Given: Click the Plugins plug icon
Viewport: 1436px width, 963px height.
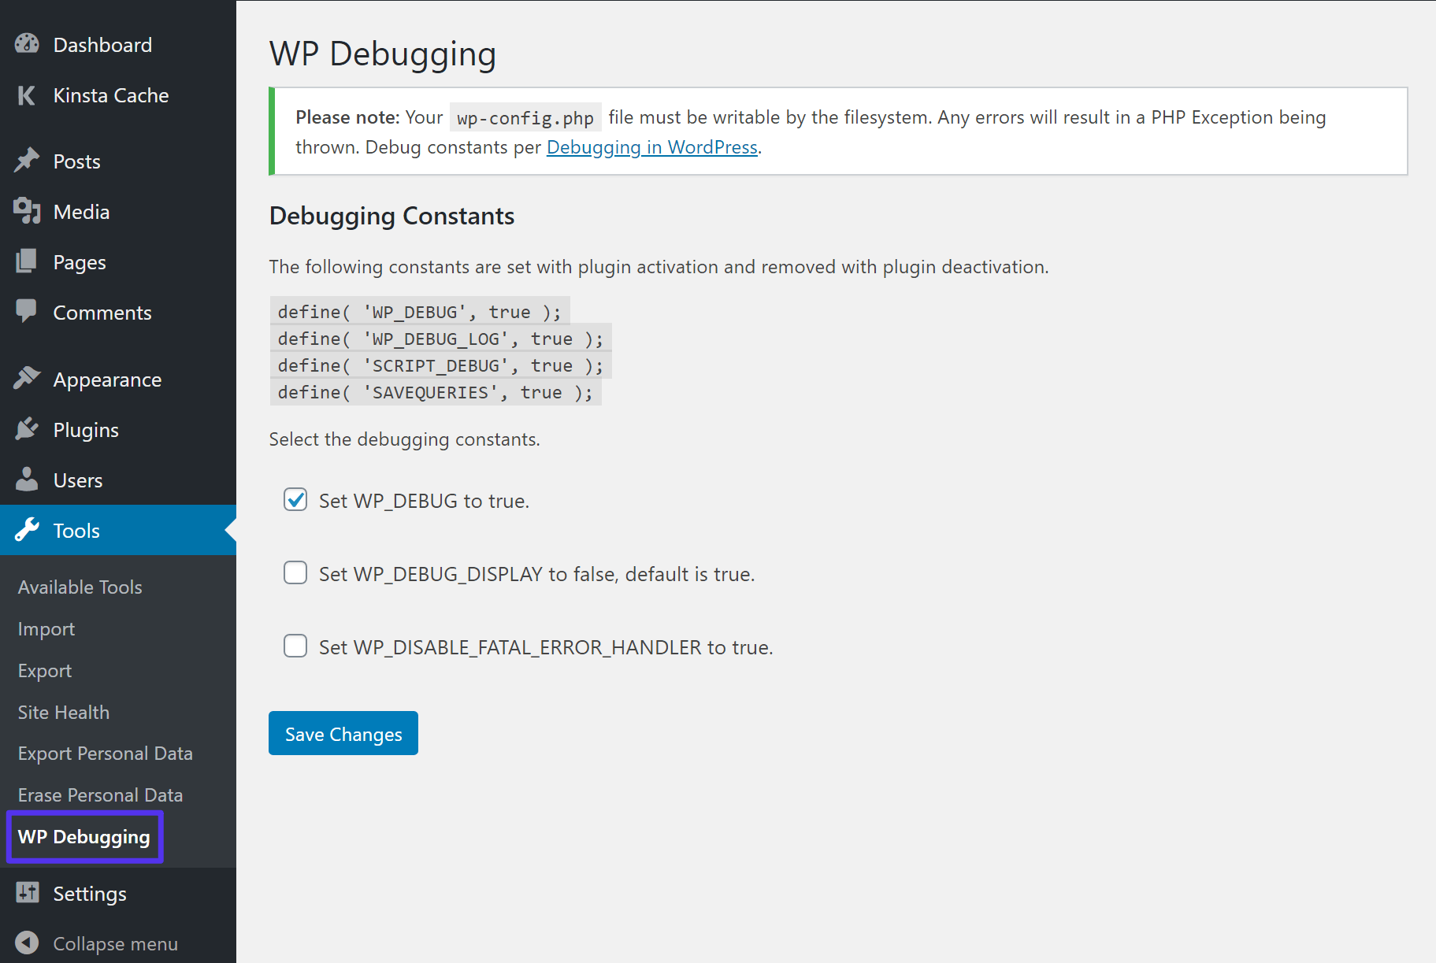Looking at the screenshot, I should pyautogui.click(x=26, y=429).
